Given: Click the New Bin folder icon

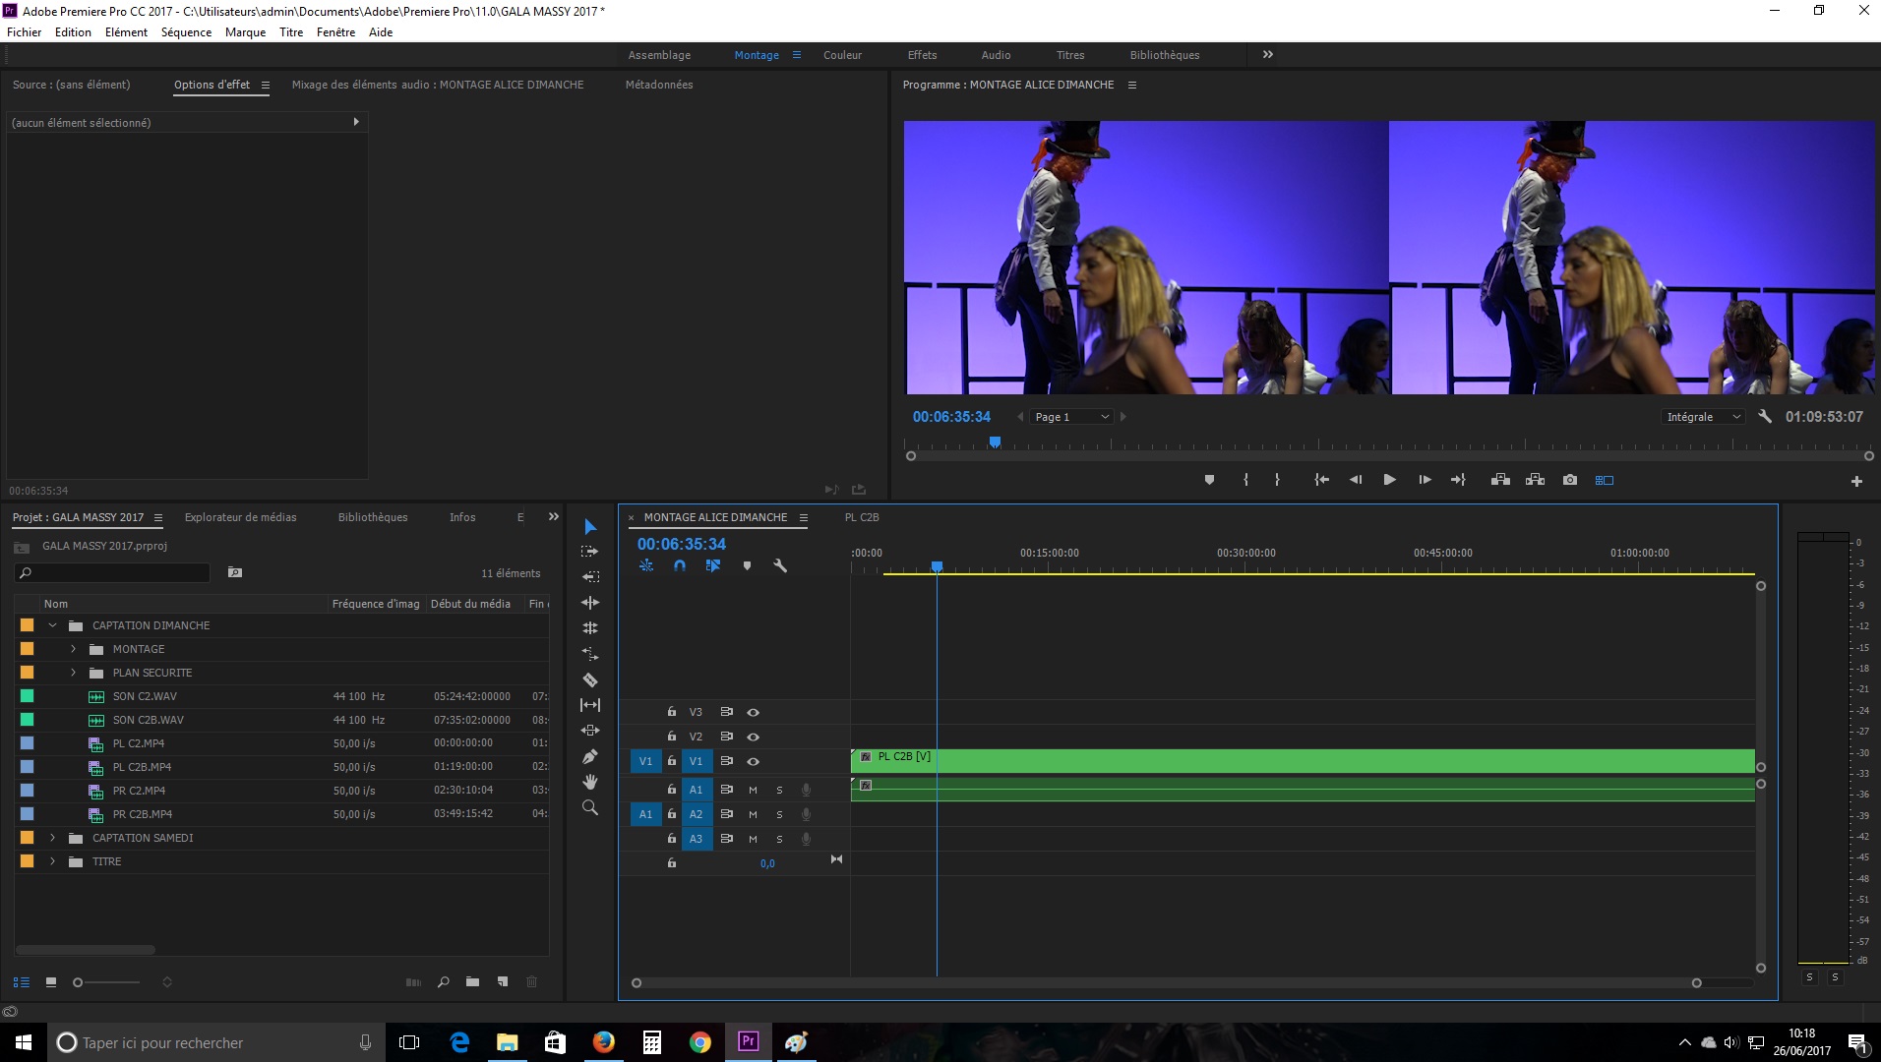Looking at the screenshot, I should (x=472, y=981).
